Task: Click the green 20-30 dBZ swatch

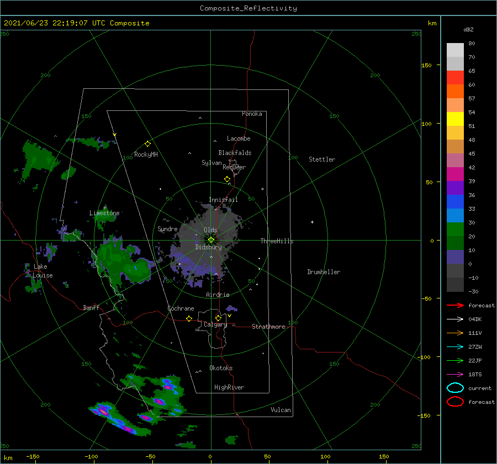Action: pos(455,230)
